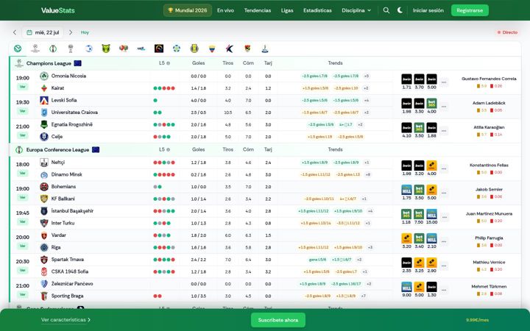Open more odds for Spartak Trnava match
Screen dimensions: 530x331
coord(444,266)
